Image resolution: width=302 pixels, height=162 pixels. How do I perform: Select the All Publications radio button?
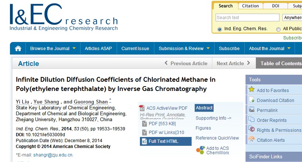278,29
